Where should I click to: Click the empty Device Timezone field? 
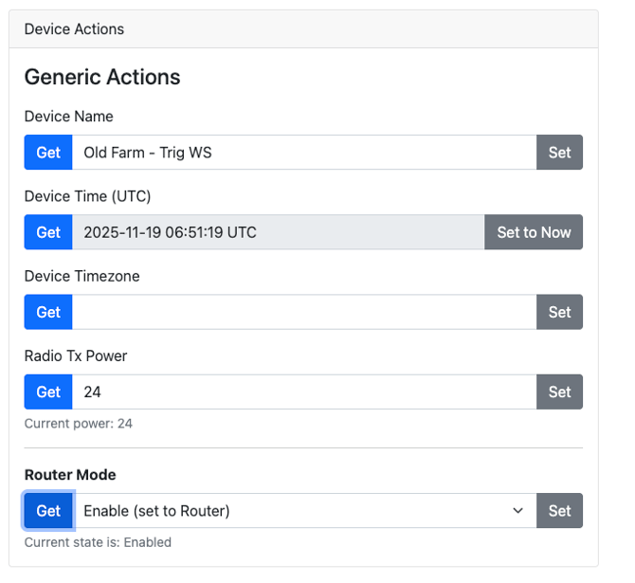click(x=303, y=312)
